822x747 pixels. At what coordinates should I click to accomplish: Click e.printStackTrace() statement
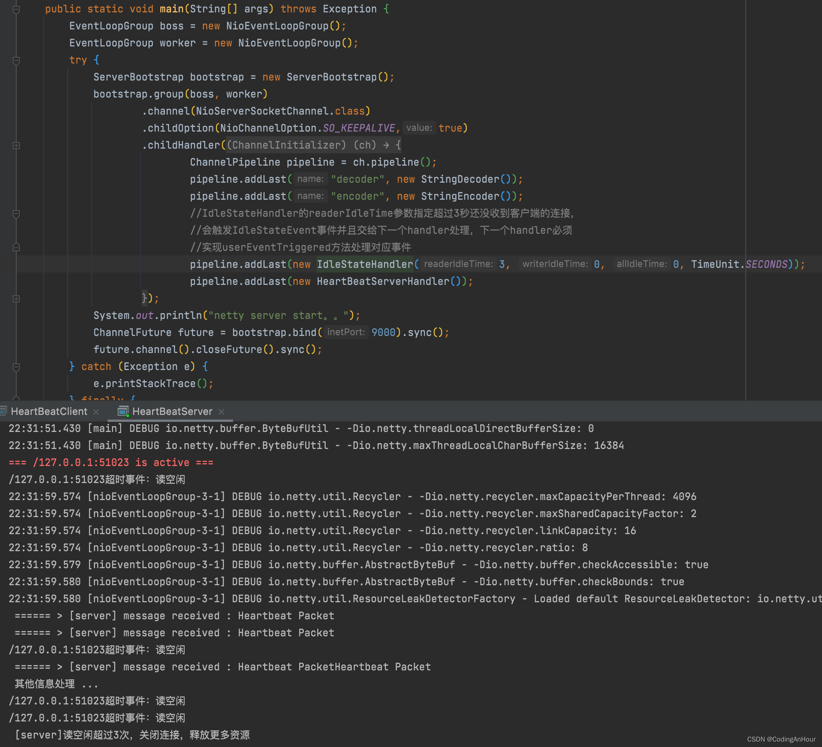point(153,384)
